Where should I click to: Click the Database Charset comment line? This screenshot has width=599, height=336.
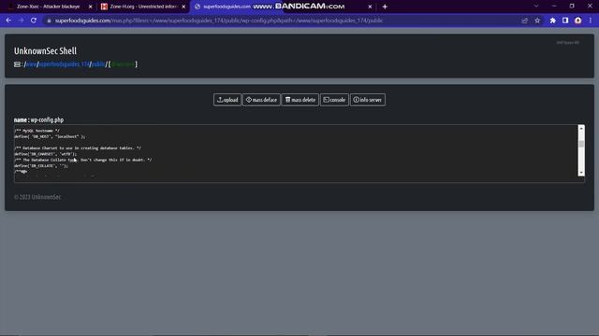pyautogui.click(x=78, y=147)
